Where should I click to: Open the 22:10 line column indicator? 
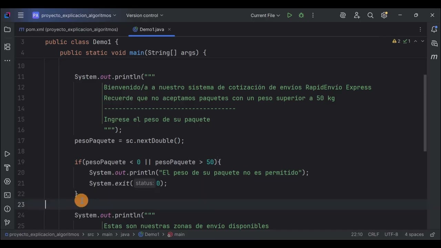357,235
